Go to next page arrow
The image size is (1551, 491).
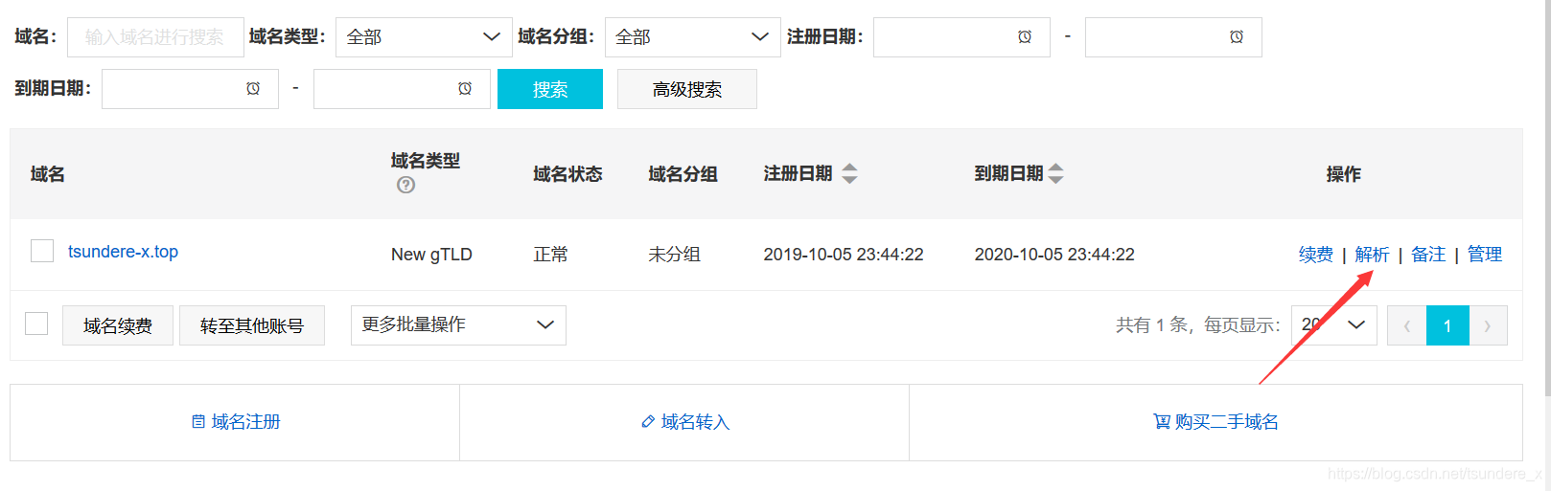tap(1488, 325)
